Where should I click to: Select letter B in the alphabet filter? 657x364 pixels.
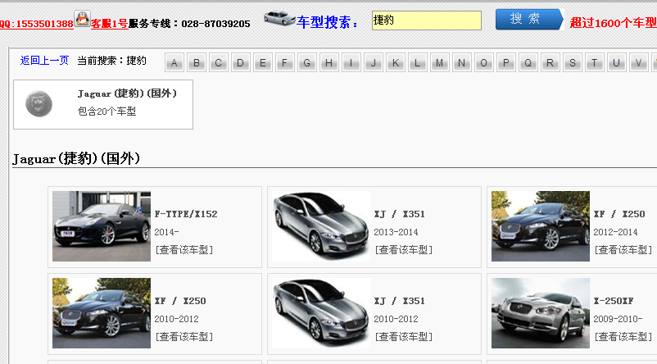197,62
